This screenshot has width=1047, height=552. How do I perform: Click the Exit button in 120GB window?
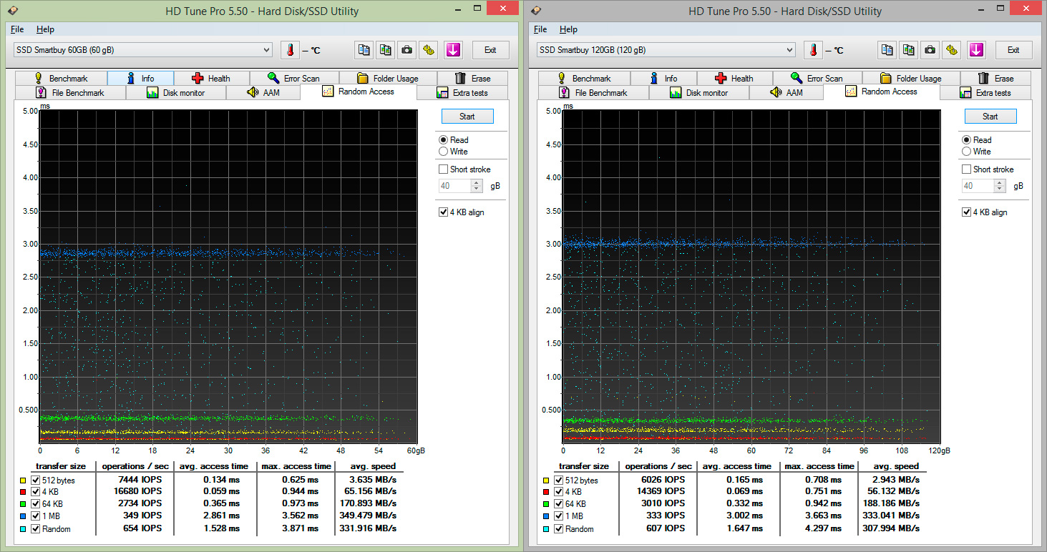(1013, 50)
